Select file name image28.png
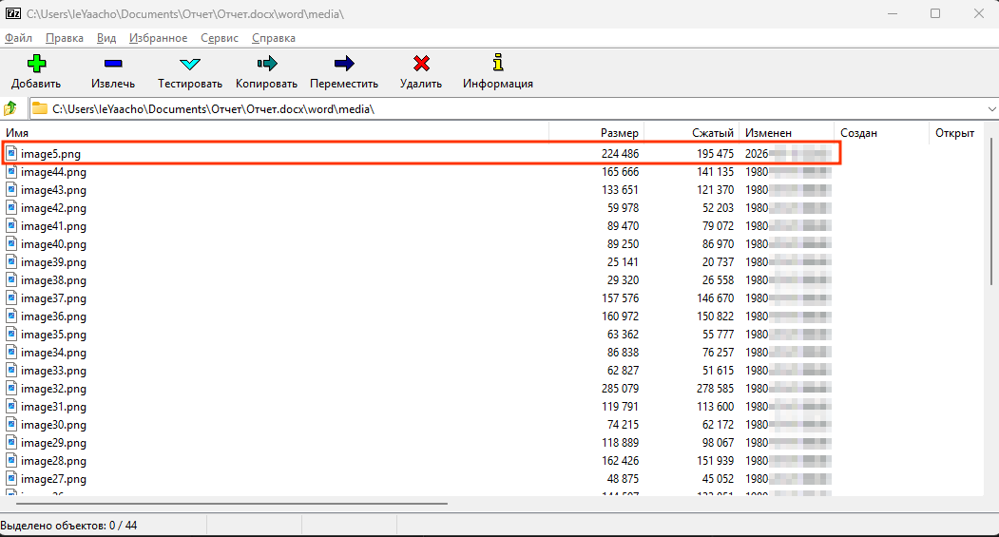This screenshot has height=537, width=999. click(53, 461)
